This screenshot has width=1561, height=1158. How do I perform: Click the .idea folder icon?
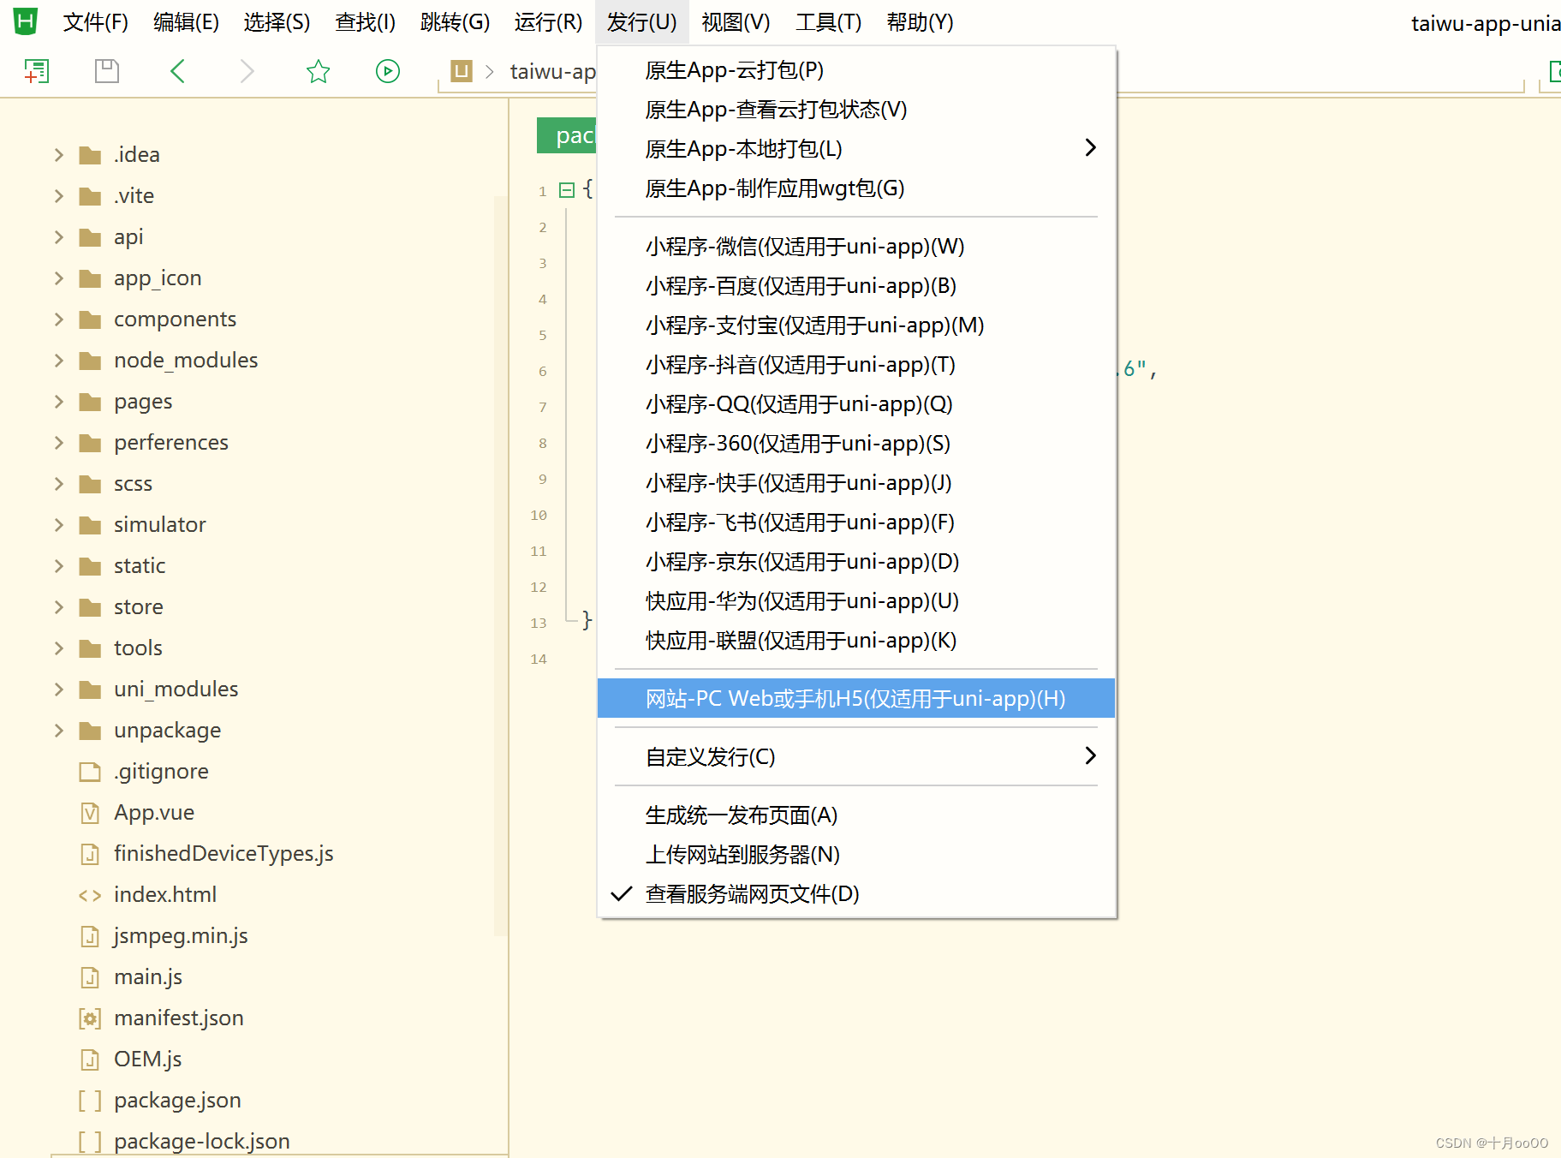pyautogui.click(x=90, y=155)
